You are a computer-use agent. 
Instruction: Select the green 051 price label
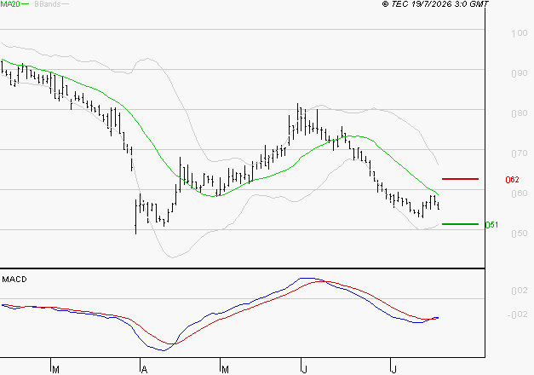[x=491, y=225]
